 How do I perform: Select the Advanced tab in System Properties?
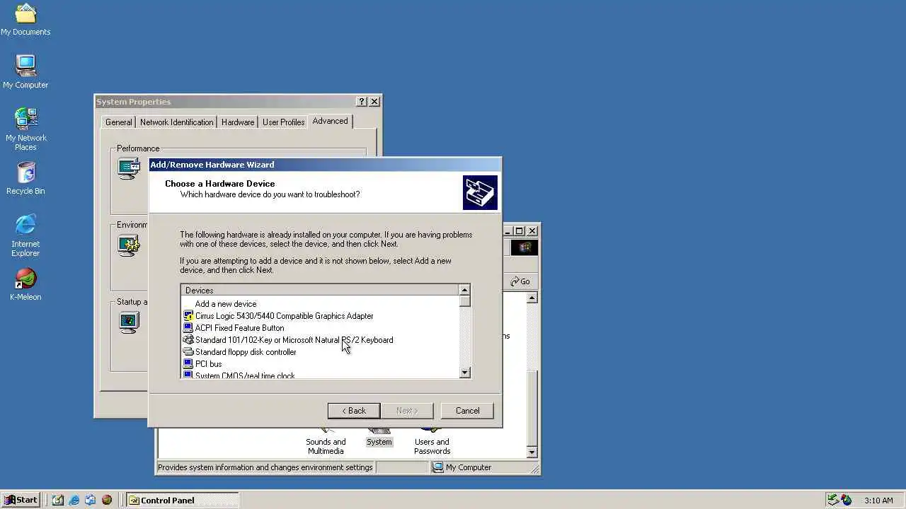[x=330, y=121]
